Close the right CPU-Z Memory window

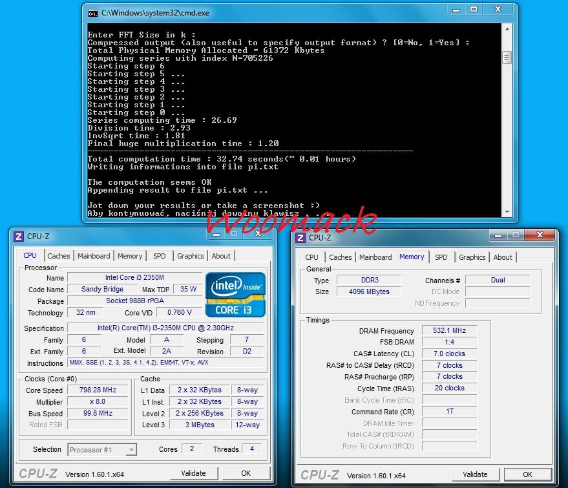(540, 235)
